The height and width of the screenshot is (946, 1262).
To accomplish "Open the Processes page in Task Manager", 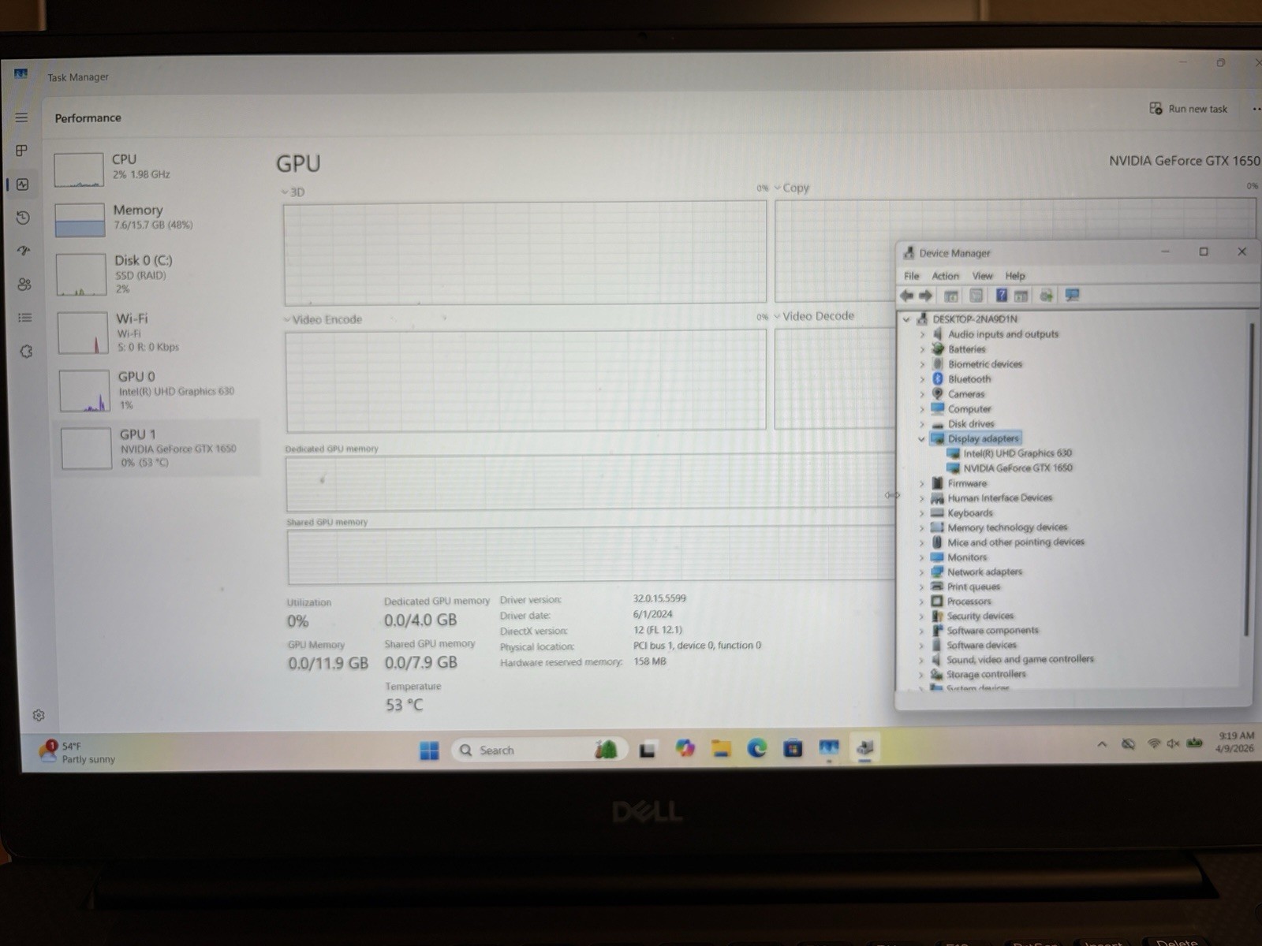I will pyautogui.click(x=21, y=151).
